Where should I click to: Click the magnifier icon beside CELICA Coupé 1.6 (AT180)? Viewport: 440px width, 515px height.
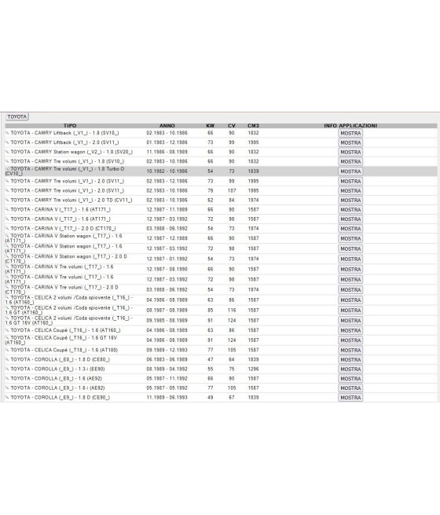coord(7,350)
